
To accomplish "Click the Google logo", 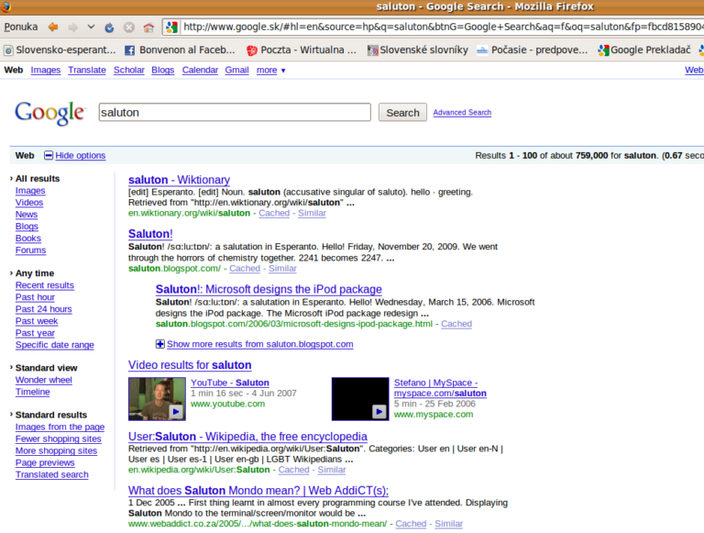I will pyautogui.click(x=49, y=113).
